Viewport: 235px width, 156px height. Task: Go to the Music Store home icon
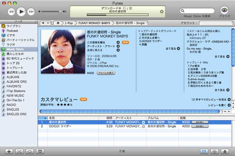(x=58, y=23)
